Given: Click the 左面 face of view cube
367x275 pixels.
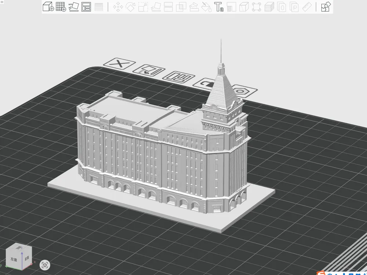Looking at the screenshot, I should (14, 259).
